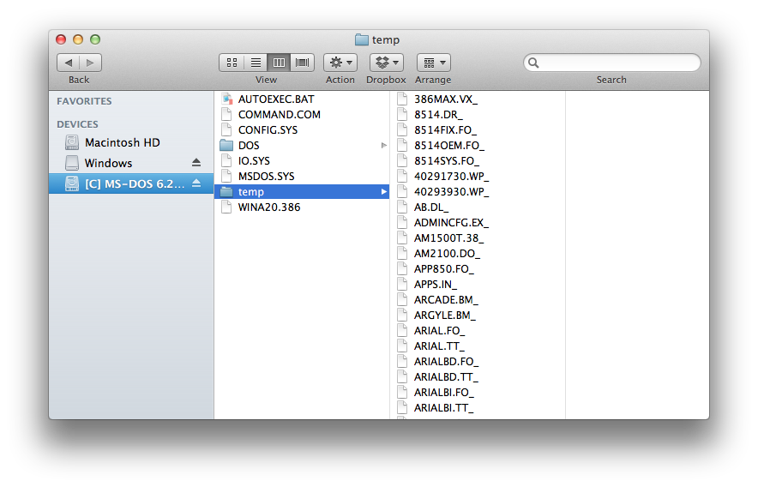Click the Windows drive icon

72,163
